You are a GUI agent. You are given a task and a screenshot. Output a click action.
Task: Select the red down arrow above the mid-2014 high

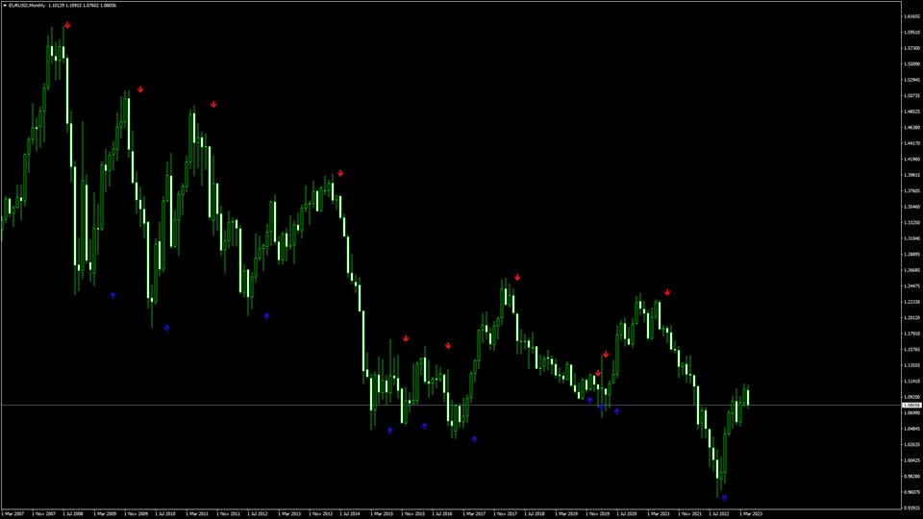pyautogui.click(x=340, y=173)
